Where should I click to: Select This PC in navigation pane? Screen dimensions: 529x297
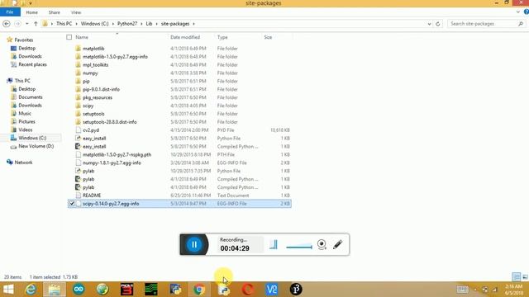point(22,81)
